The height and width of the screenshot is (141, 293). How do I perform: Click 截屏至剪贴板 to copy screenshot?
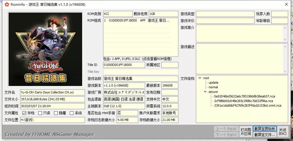click(265, 129)
